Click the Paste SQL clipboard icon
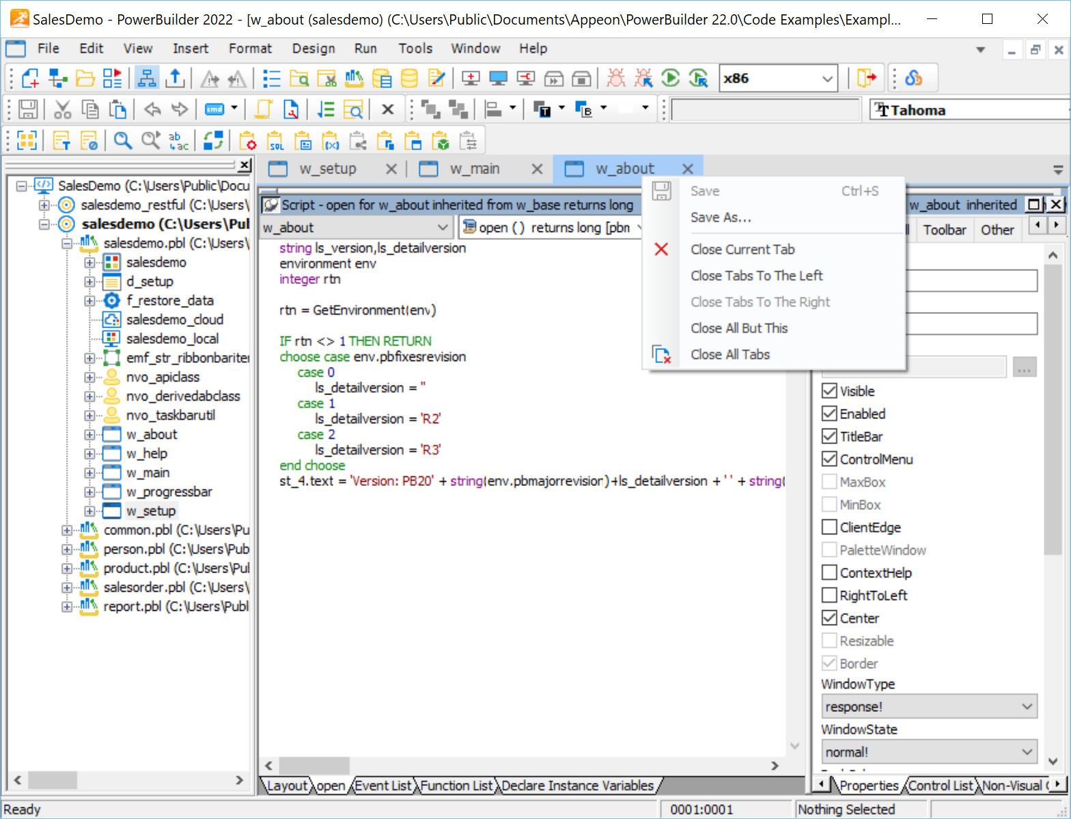Screen dimensions: 1071x819 click(x=276, y=141)
